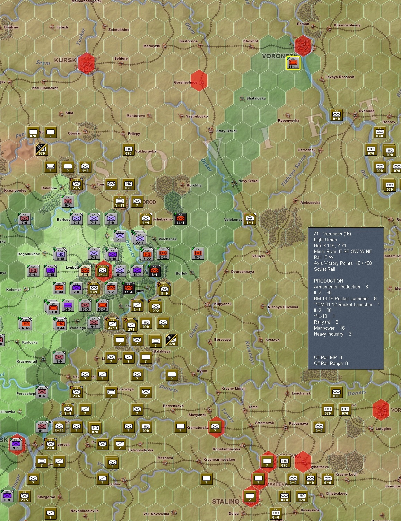Select the Soviet infantry unit in Kramatorsk

215,427
